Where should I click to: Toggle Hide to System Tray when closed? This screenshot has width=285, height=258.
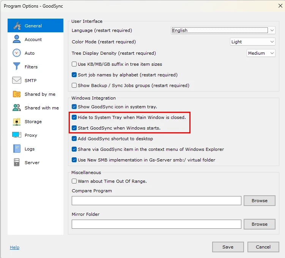point(74,117)
